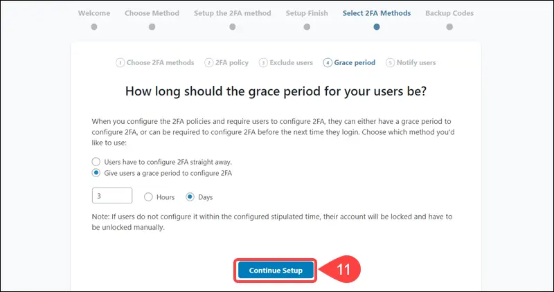Click the grace period number input field
554x292 pixels.
112,196
